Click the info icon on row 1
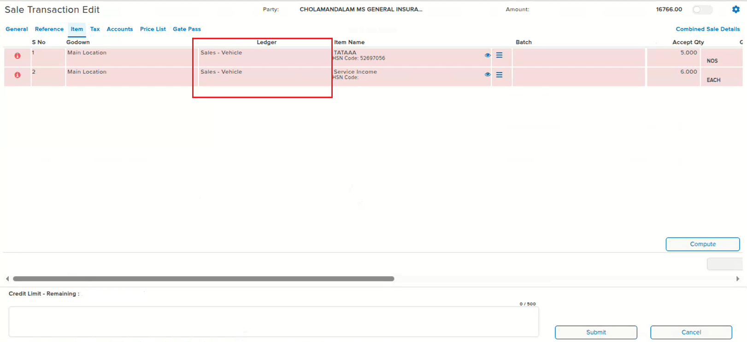The image size is (747, 342). pos(18,56)
